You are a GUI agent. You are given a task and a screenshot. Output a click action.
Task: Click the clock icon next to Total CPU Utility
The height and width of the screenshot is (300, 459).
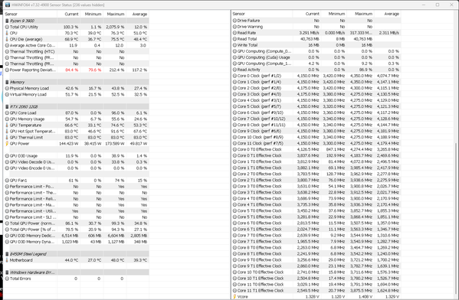pyautogui.click(x=7, y=27)
